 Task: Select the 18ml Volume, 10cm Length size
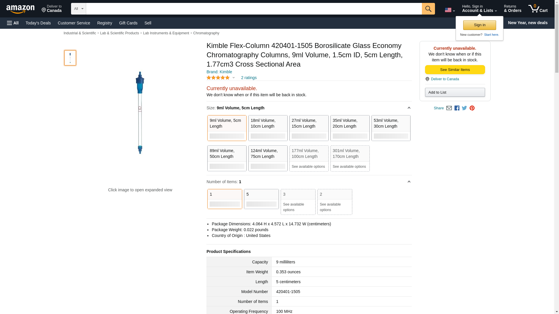pos(268,128)
